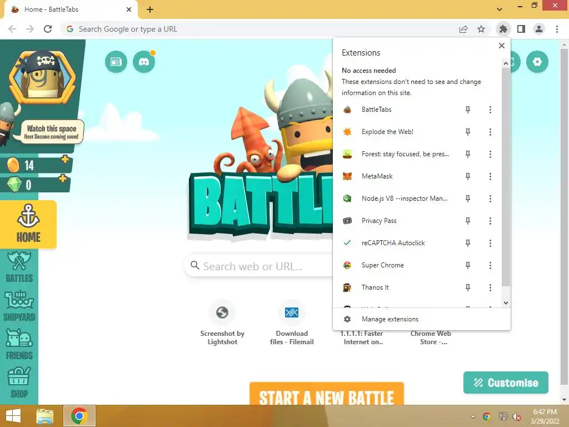569x427 pixels.
Task: Add more green gems with plus
Action: pyautogui.click(x=63, y=178)
